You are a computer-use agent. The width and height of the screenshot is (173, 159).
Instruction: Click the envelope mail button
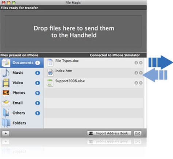[x=138, y=133]
